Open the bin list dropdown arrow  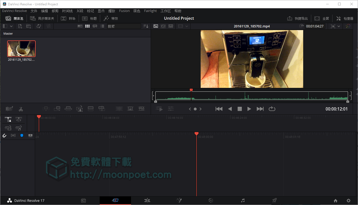tap(11, 26)
